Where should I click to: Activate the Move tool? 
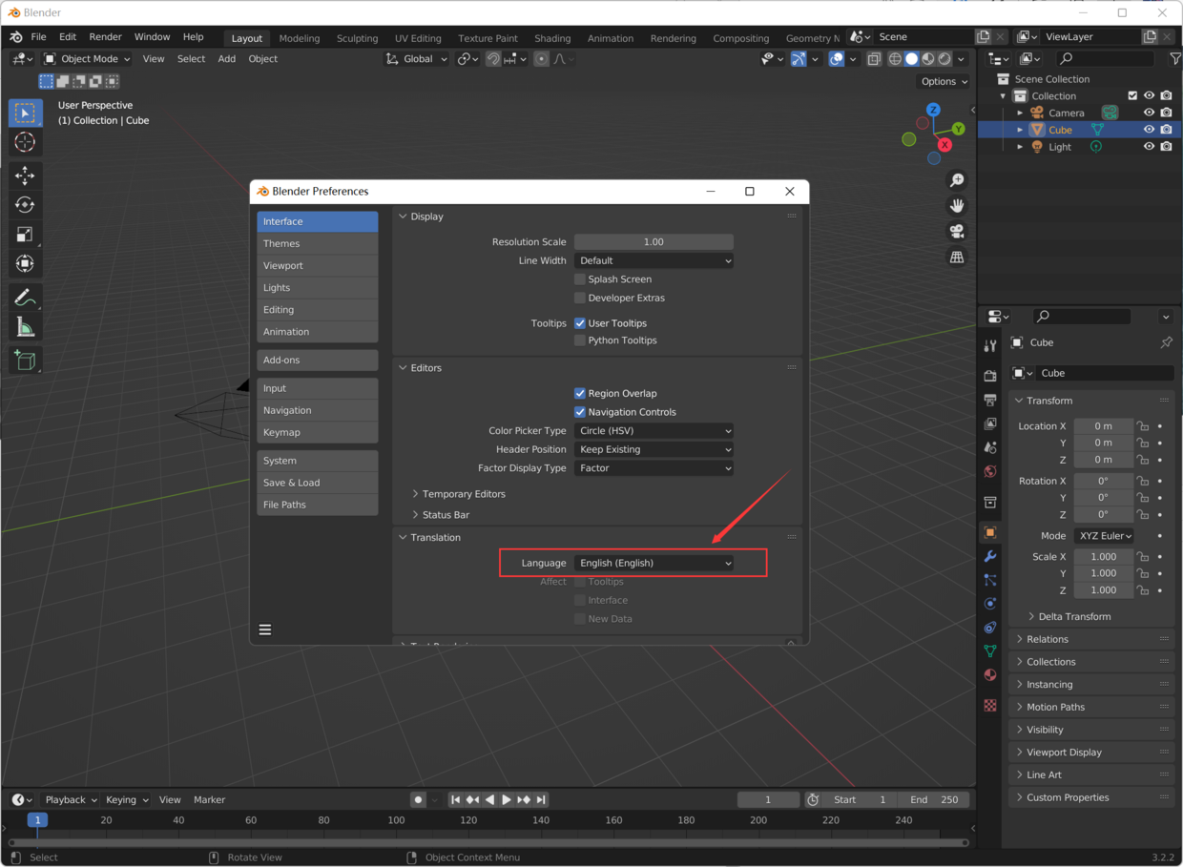pyautogui.click(x=25, y=175)
